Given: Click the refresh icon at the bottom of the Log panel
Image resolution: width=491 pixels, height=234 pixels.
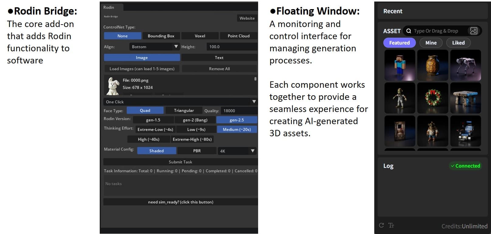Looking at the screenshot, I should [381, 225].
